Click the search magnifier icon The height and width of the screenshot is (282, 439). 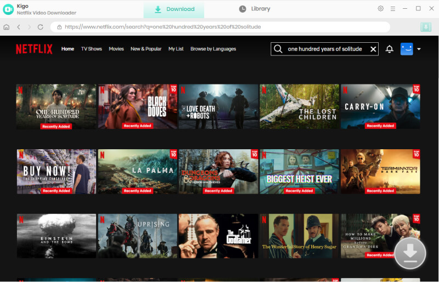click(278, 49)
